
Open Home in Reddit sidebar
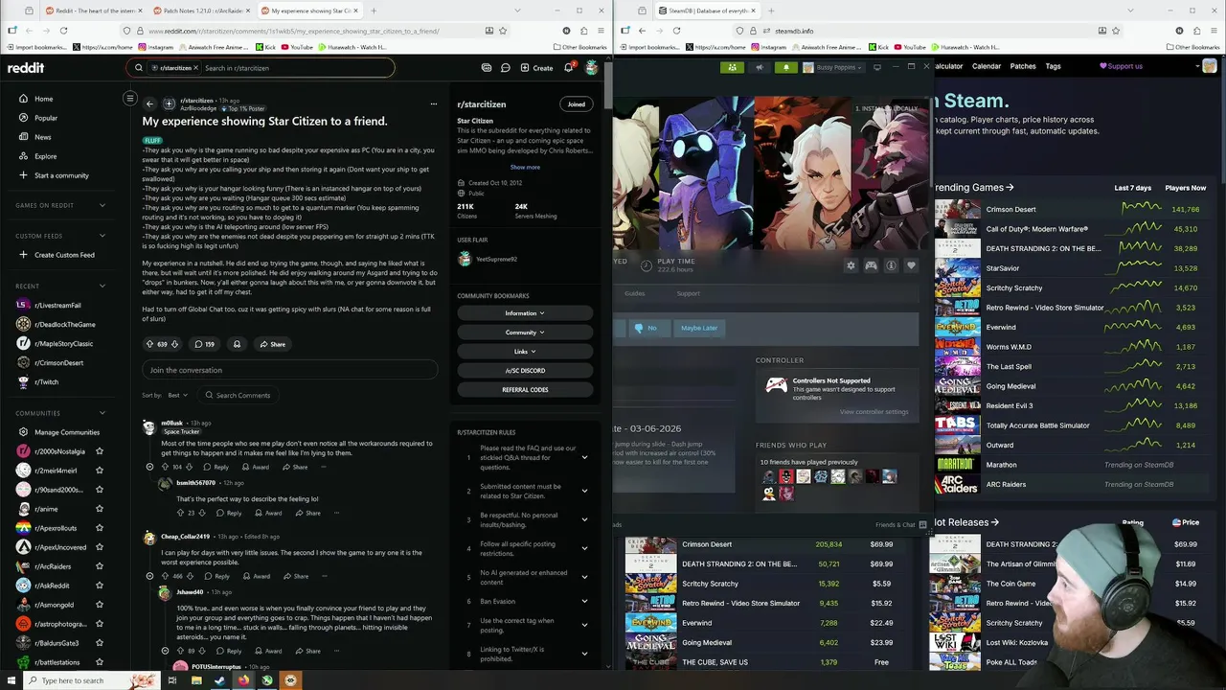[44, 99]
